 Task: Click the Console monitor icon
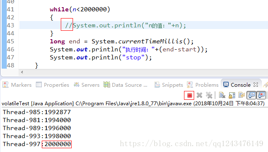[x=226, y=85]
